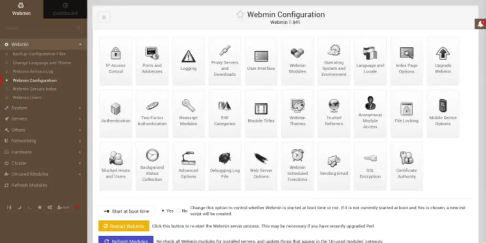Open Edit Categories

click(224, 113)
